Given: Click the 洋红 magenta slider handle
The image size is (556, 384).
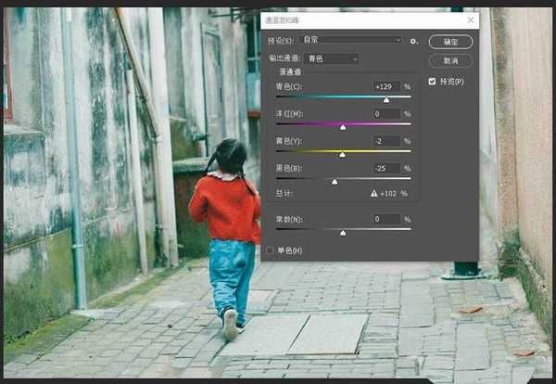Looking at the screenshot, I should click(343, 127).
